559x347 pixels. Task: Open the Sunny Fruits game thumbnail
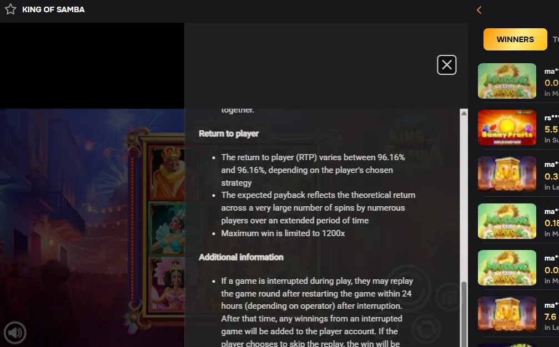tap(507, 127)
